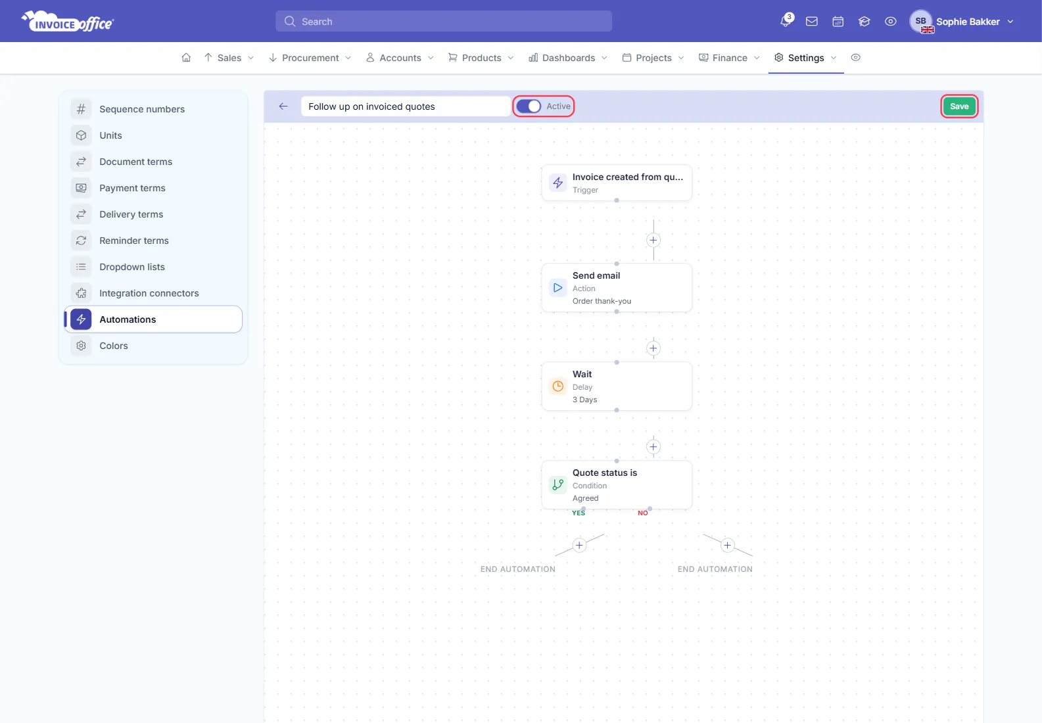Click the Wait delay clock icon
This screenshot has height=723, width=1042.
pyautogui.click(x=558, y=386)
